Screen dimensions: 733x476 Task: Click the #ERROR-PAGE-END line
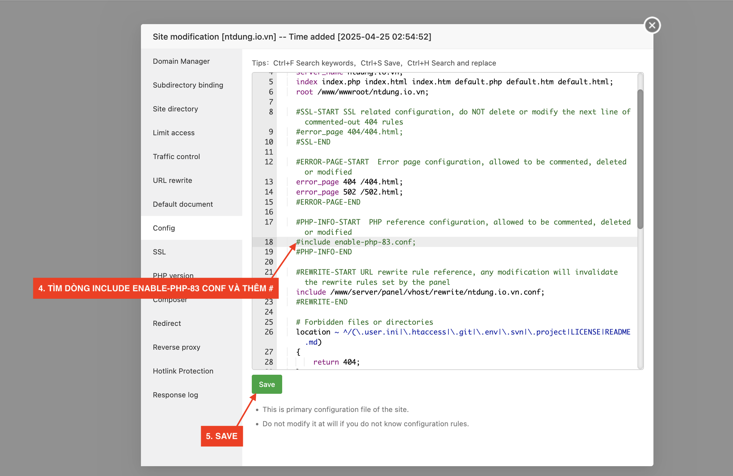coord(328,202)
